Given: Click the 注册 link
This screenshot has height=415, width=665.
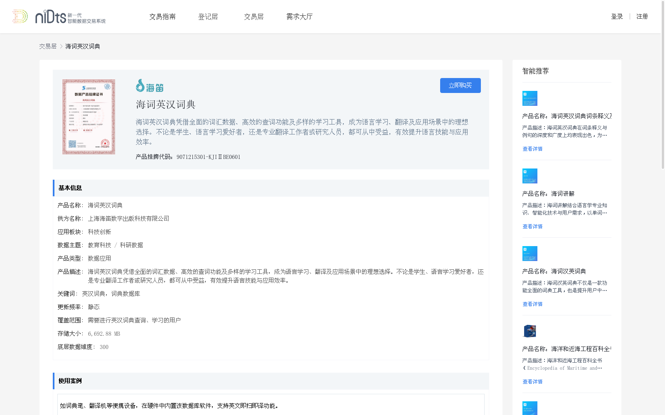Looking at the screenshot, I should pyautogui.click(x=642, y=17).
